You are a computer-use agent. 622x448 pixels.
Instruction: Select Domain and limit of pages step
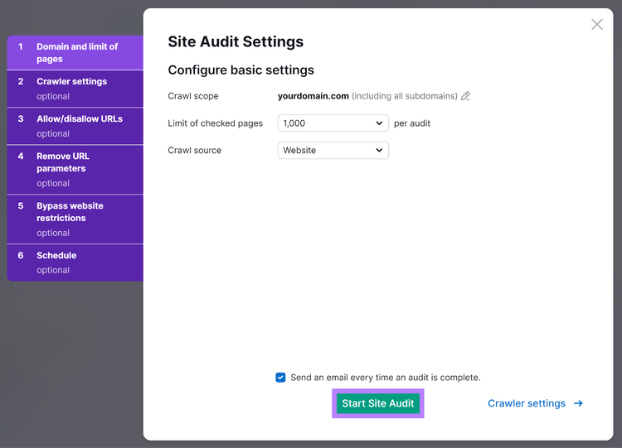pos(75,53)
